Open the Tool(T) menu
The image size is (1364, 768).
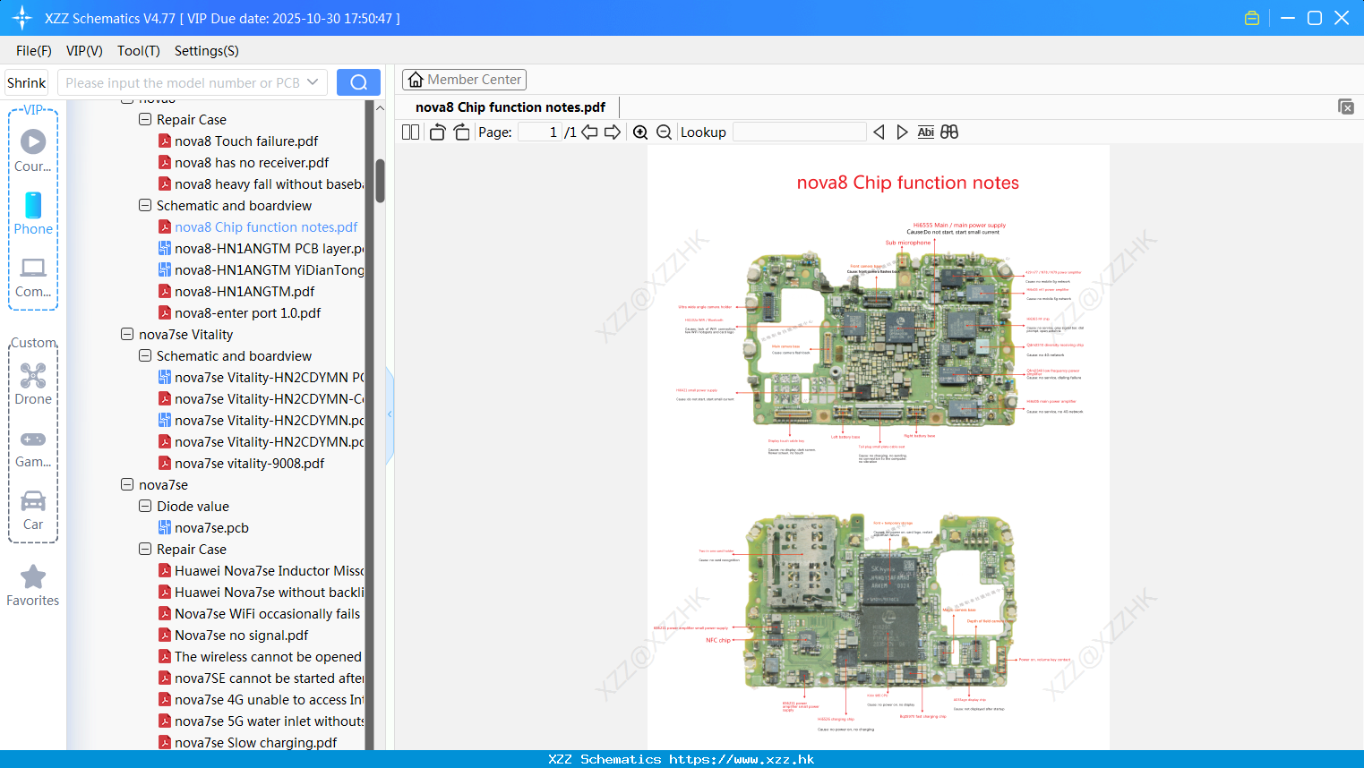pos(139,51)
